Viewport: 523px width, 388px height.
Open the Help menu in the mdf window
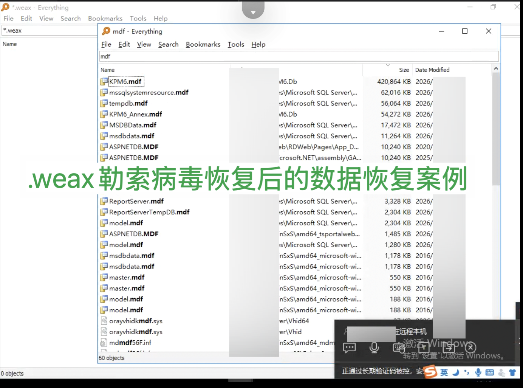258,44
